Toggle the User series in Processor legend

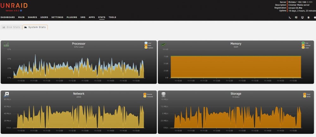[x=148, y=43]
